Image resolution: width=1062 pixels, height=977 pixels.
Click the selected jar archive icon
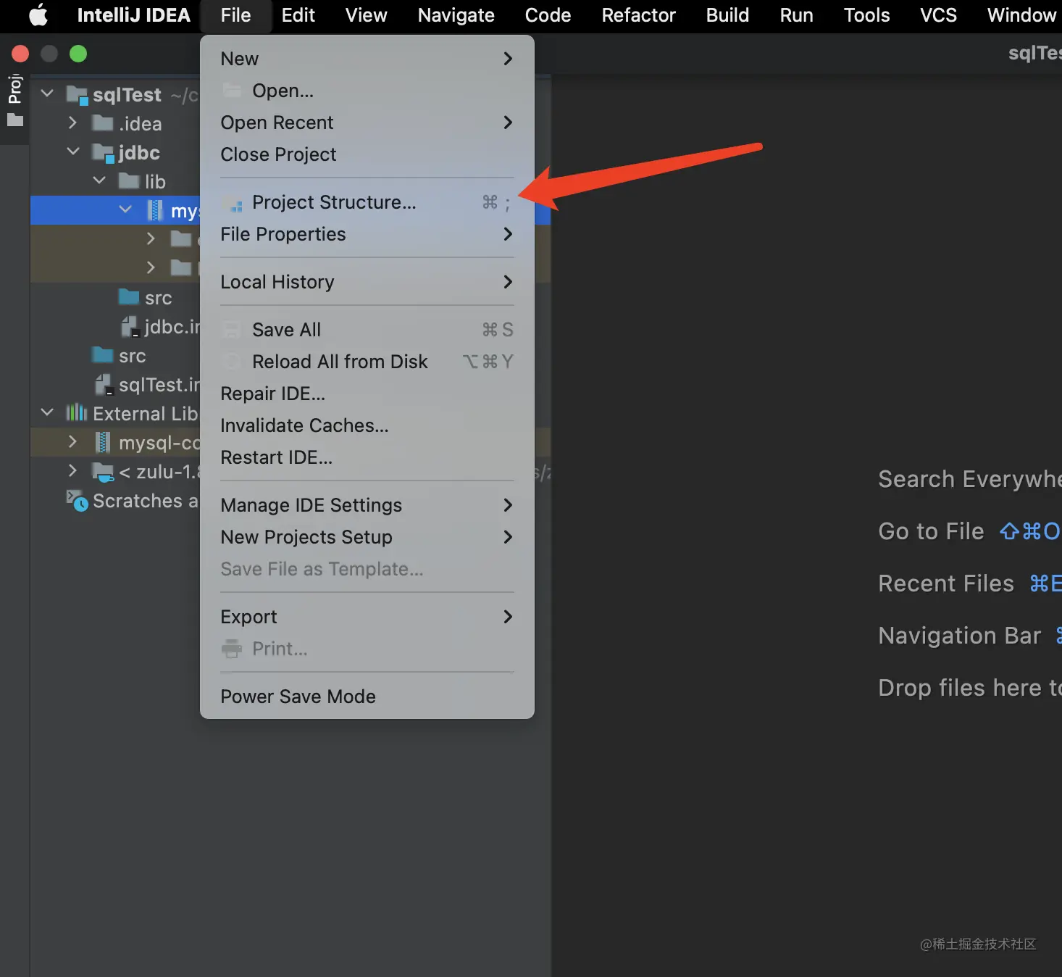click(155, 210)
